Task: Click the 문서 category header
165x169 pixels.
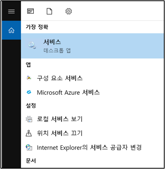Action: (x=31, y=161)
